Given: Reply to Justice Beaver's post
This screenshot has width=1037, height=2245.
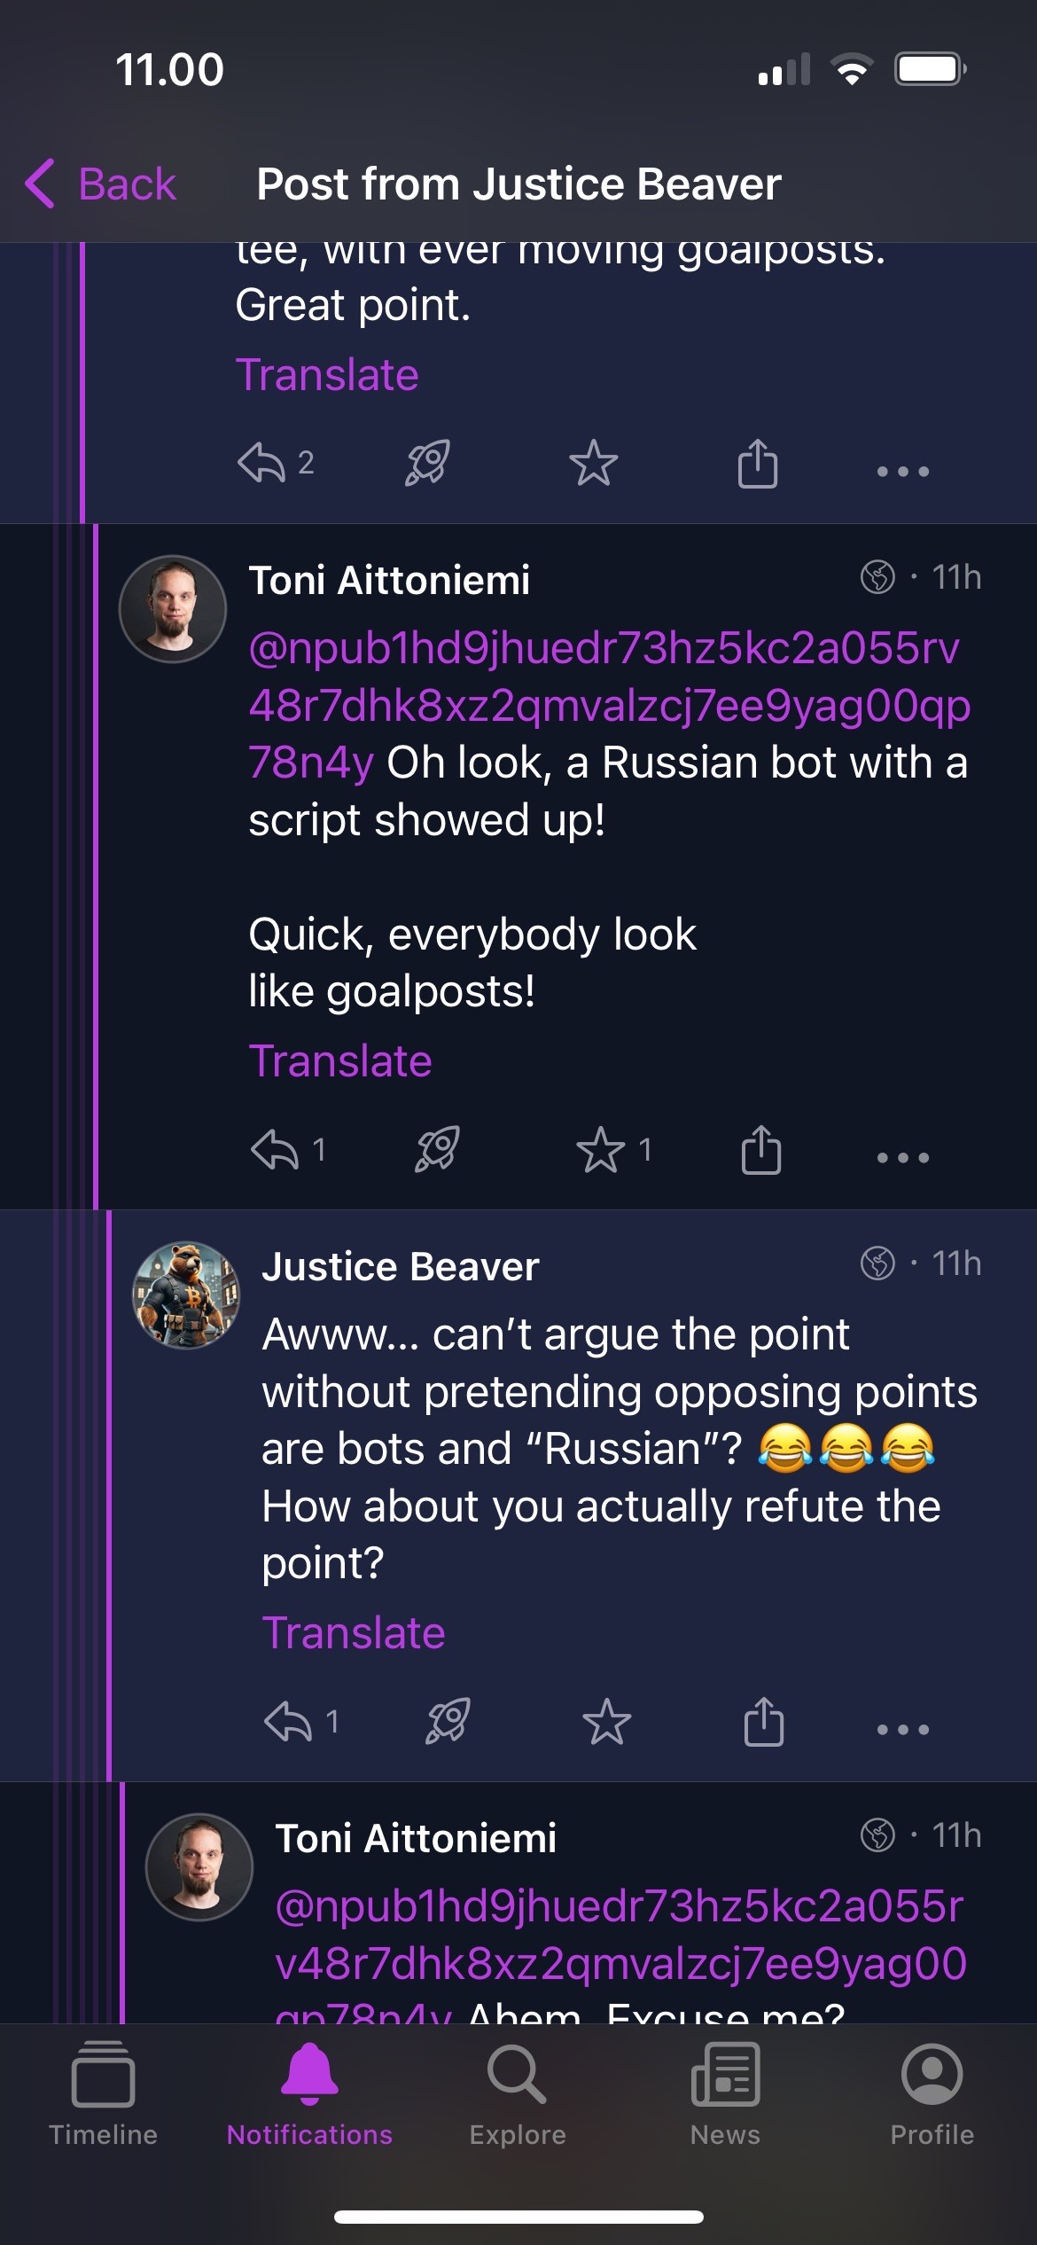Looking at the screenshot, I should pos(288,1722).
